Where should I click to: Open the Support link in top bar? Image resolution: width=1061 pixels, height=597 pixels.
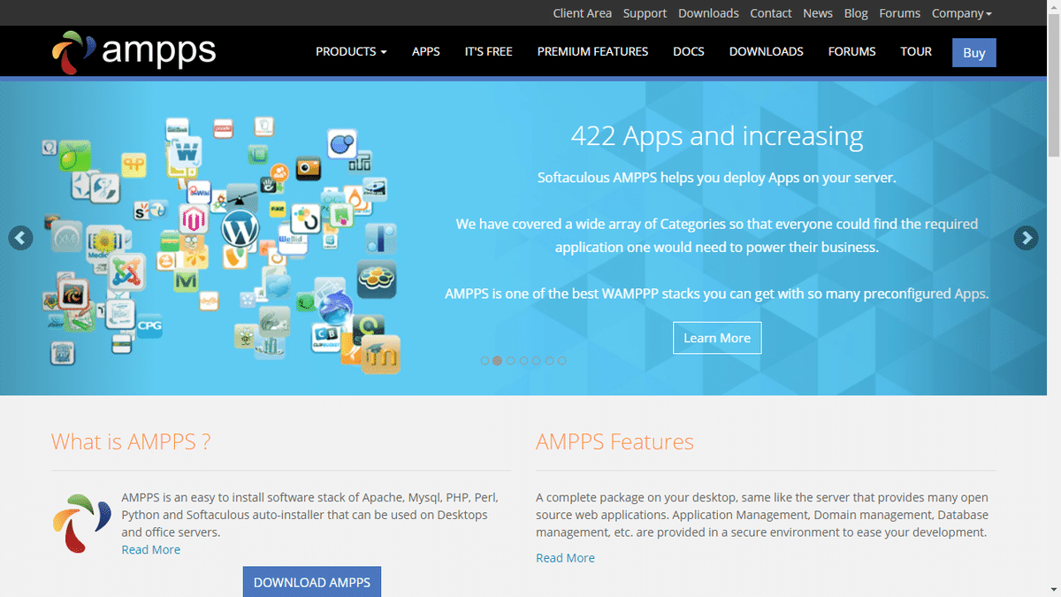point(645,13)
